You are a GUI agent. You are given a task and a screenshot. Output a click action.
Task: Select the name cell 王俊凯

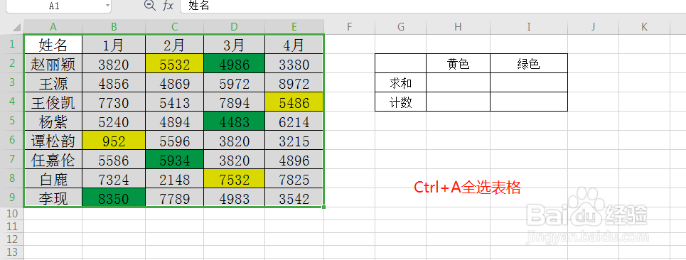(x=53, y=102)
